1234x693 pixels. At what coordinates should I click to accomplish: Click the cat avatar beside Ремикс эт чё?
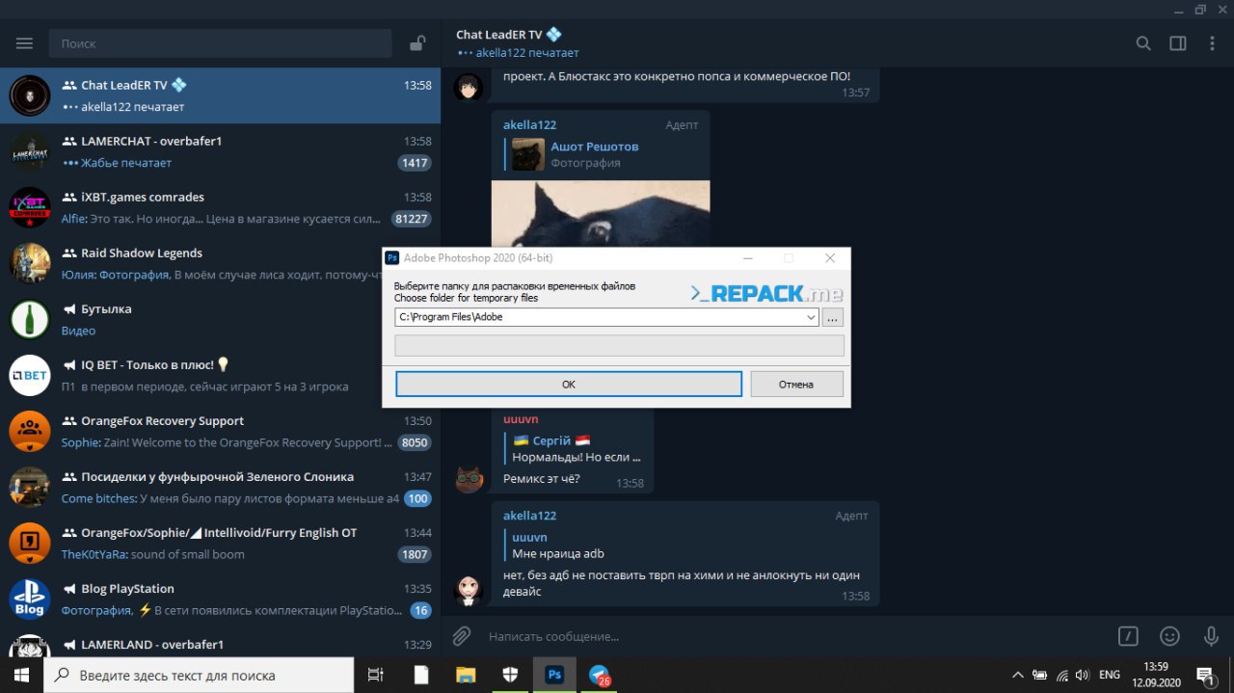[469, 478]
